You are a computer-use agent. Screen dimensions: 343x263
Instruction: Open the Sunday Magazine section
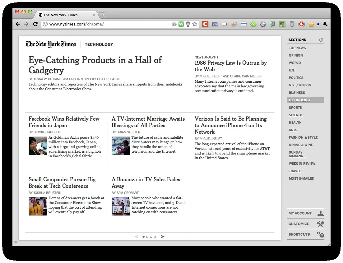pos(297,154)
